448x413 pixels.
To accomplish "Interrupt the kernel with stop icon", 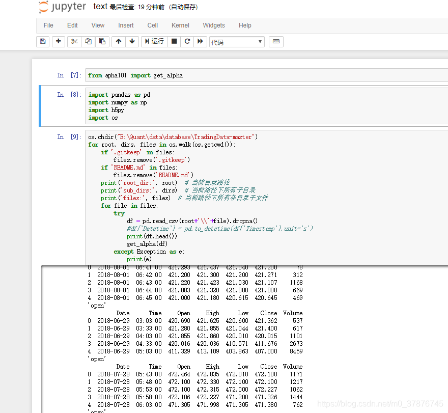I will point(174,41).
